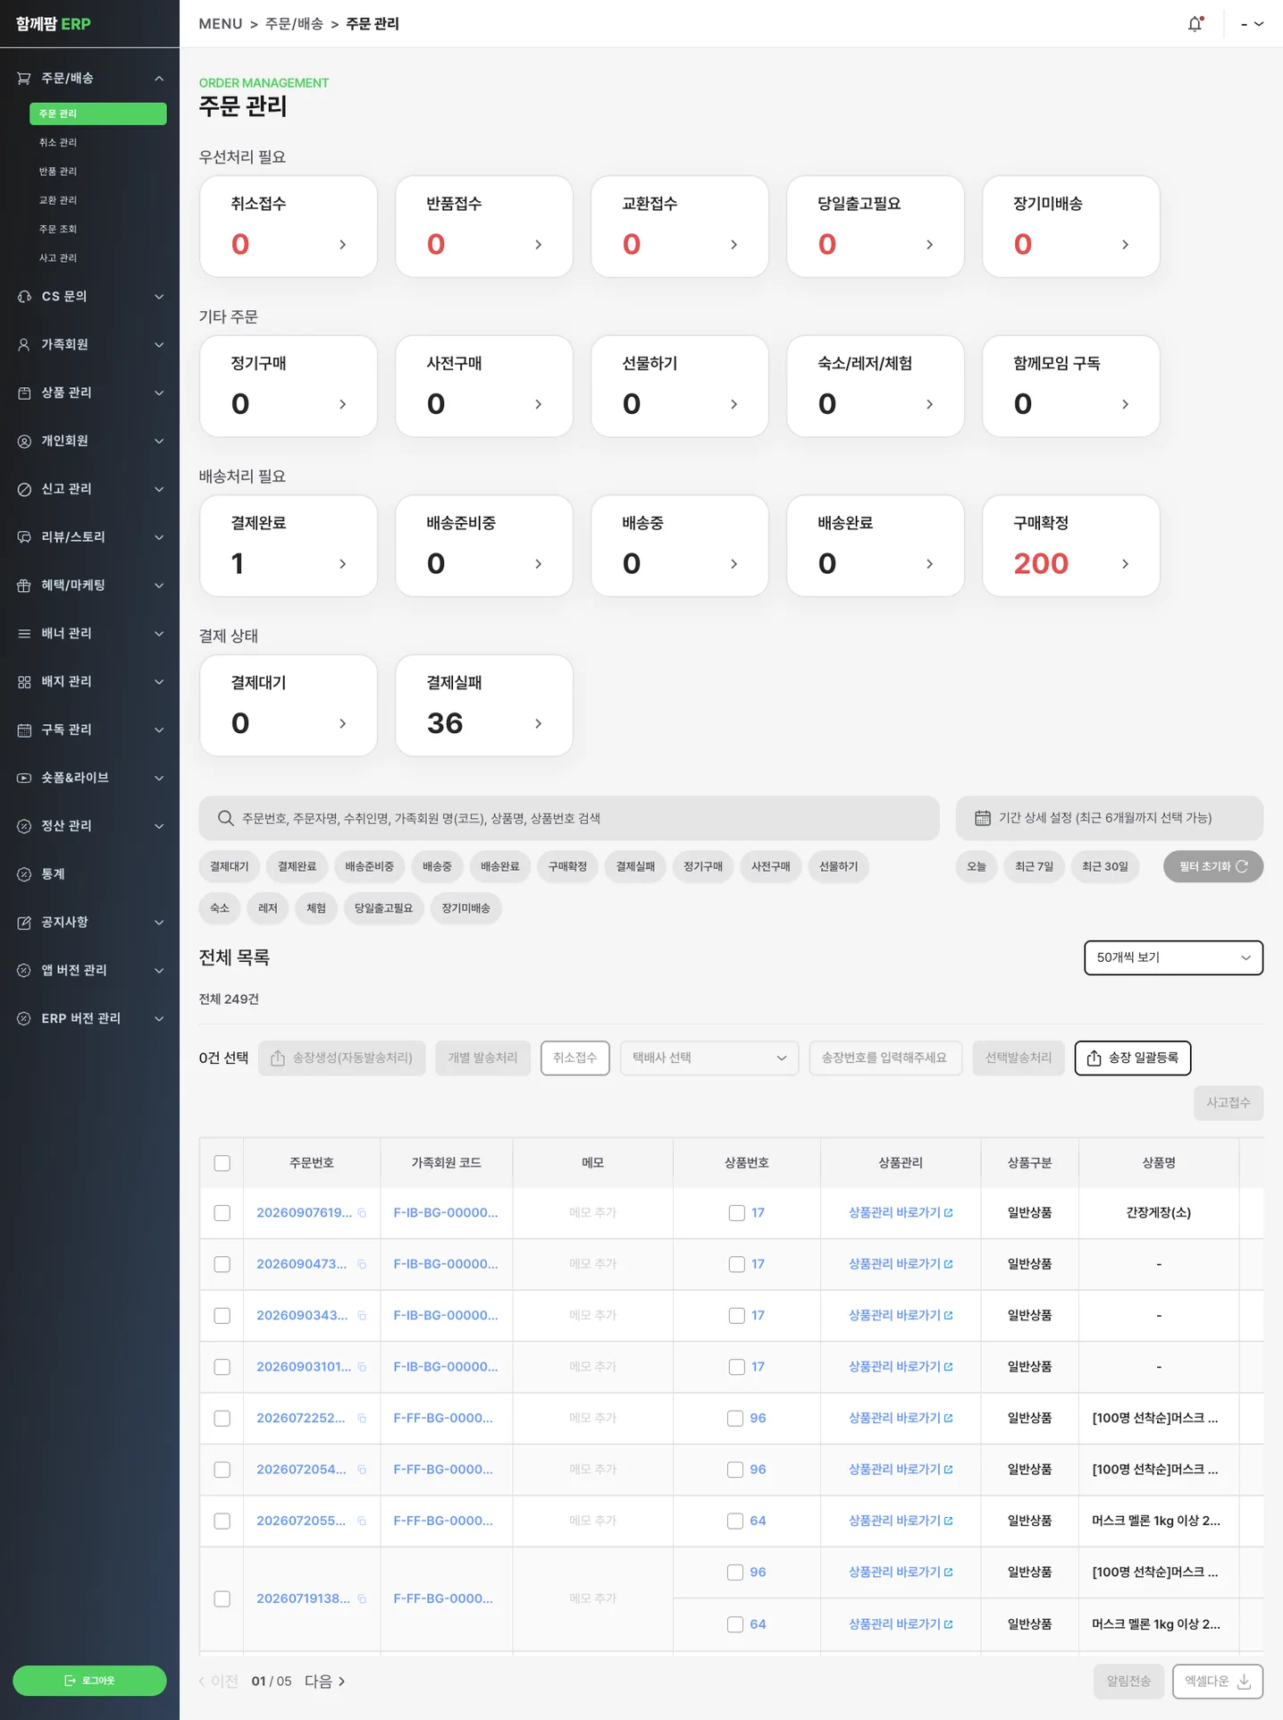Click the calendar icon in date filter
Image resolution: width=1283 pixels, height=1720 pixels.
(x=983, y=818)
